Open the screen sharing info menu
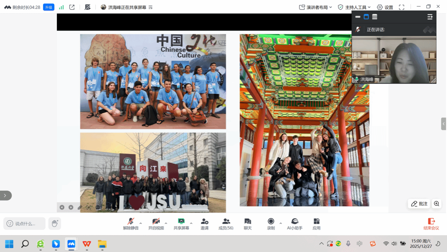 coord(151,7)
